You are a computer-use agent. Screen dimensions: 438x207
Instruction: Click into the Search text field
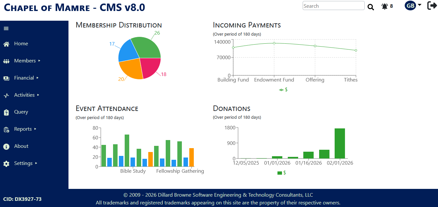333,6
